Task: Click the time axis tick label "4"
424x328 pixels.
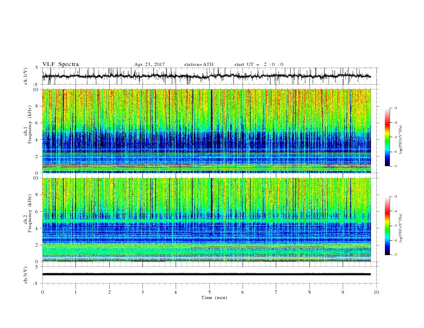Action: tap(176, 292)
